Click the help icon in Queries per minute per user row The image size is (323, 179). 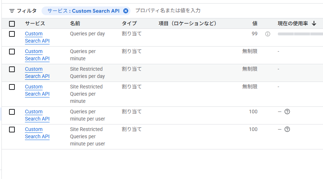pyautogui.click(x=287, y=112)
